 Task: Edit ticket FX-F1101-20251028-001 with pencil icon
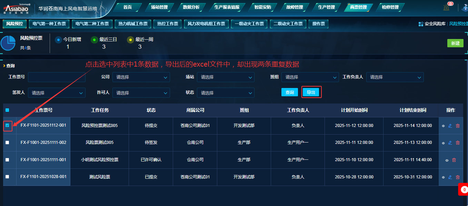(x=450, y=177)
